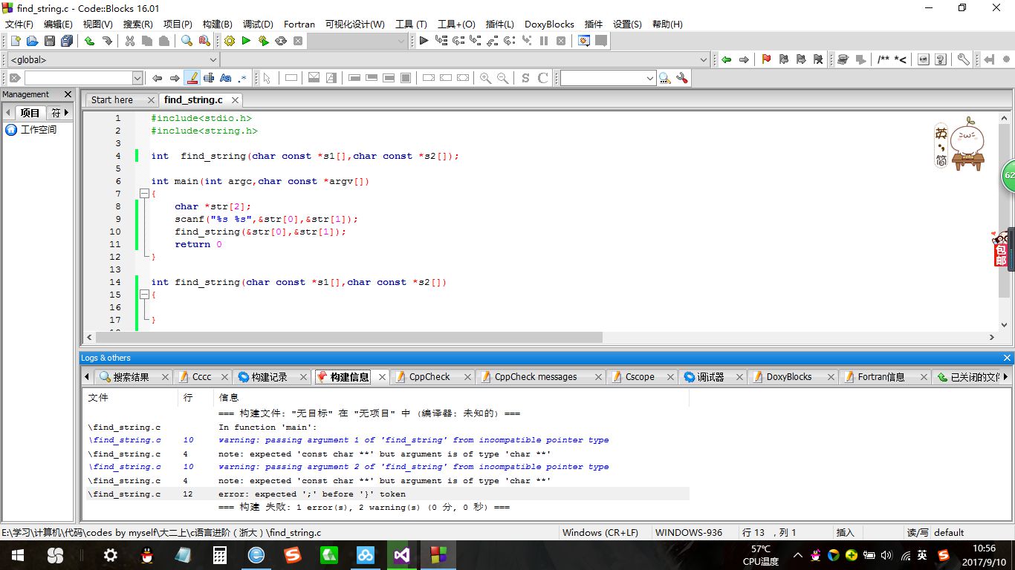Toggle Match Case 'Aa' search option
This screenshot has height=570, width=1015.
coord(225,78)
